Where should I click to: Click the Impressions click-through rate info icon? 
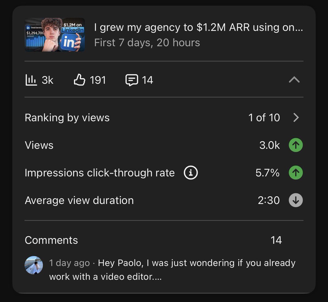click(x=191, y=173)
